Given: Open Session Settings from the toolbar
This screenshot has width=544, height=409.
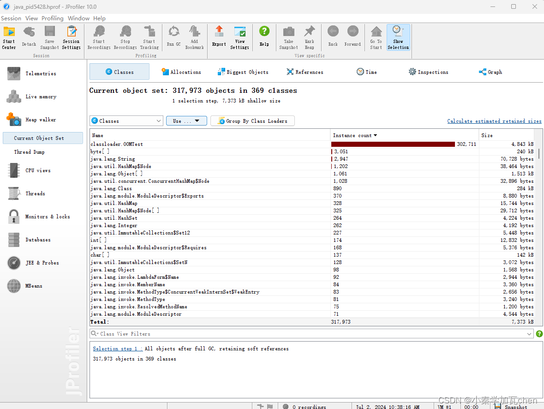Looking at the screenshot, I should (x=71, y=37).
